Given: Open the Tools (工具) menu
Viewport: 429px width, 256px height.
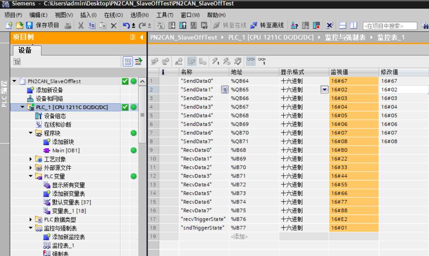Looking at the screenshot, I should pyautogui.click(x=164, y=15).
